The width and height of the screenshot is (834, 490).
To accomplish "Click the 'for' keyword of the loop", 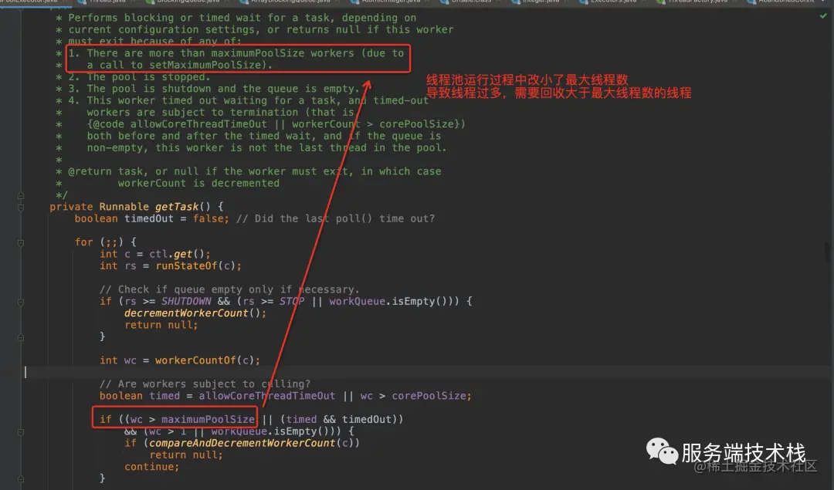I will point(83,242).
